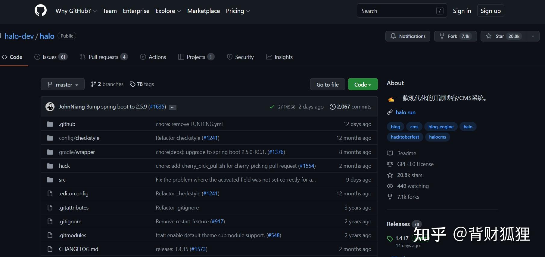Click the Notifications button

click(x=408, y=36)
